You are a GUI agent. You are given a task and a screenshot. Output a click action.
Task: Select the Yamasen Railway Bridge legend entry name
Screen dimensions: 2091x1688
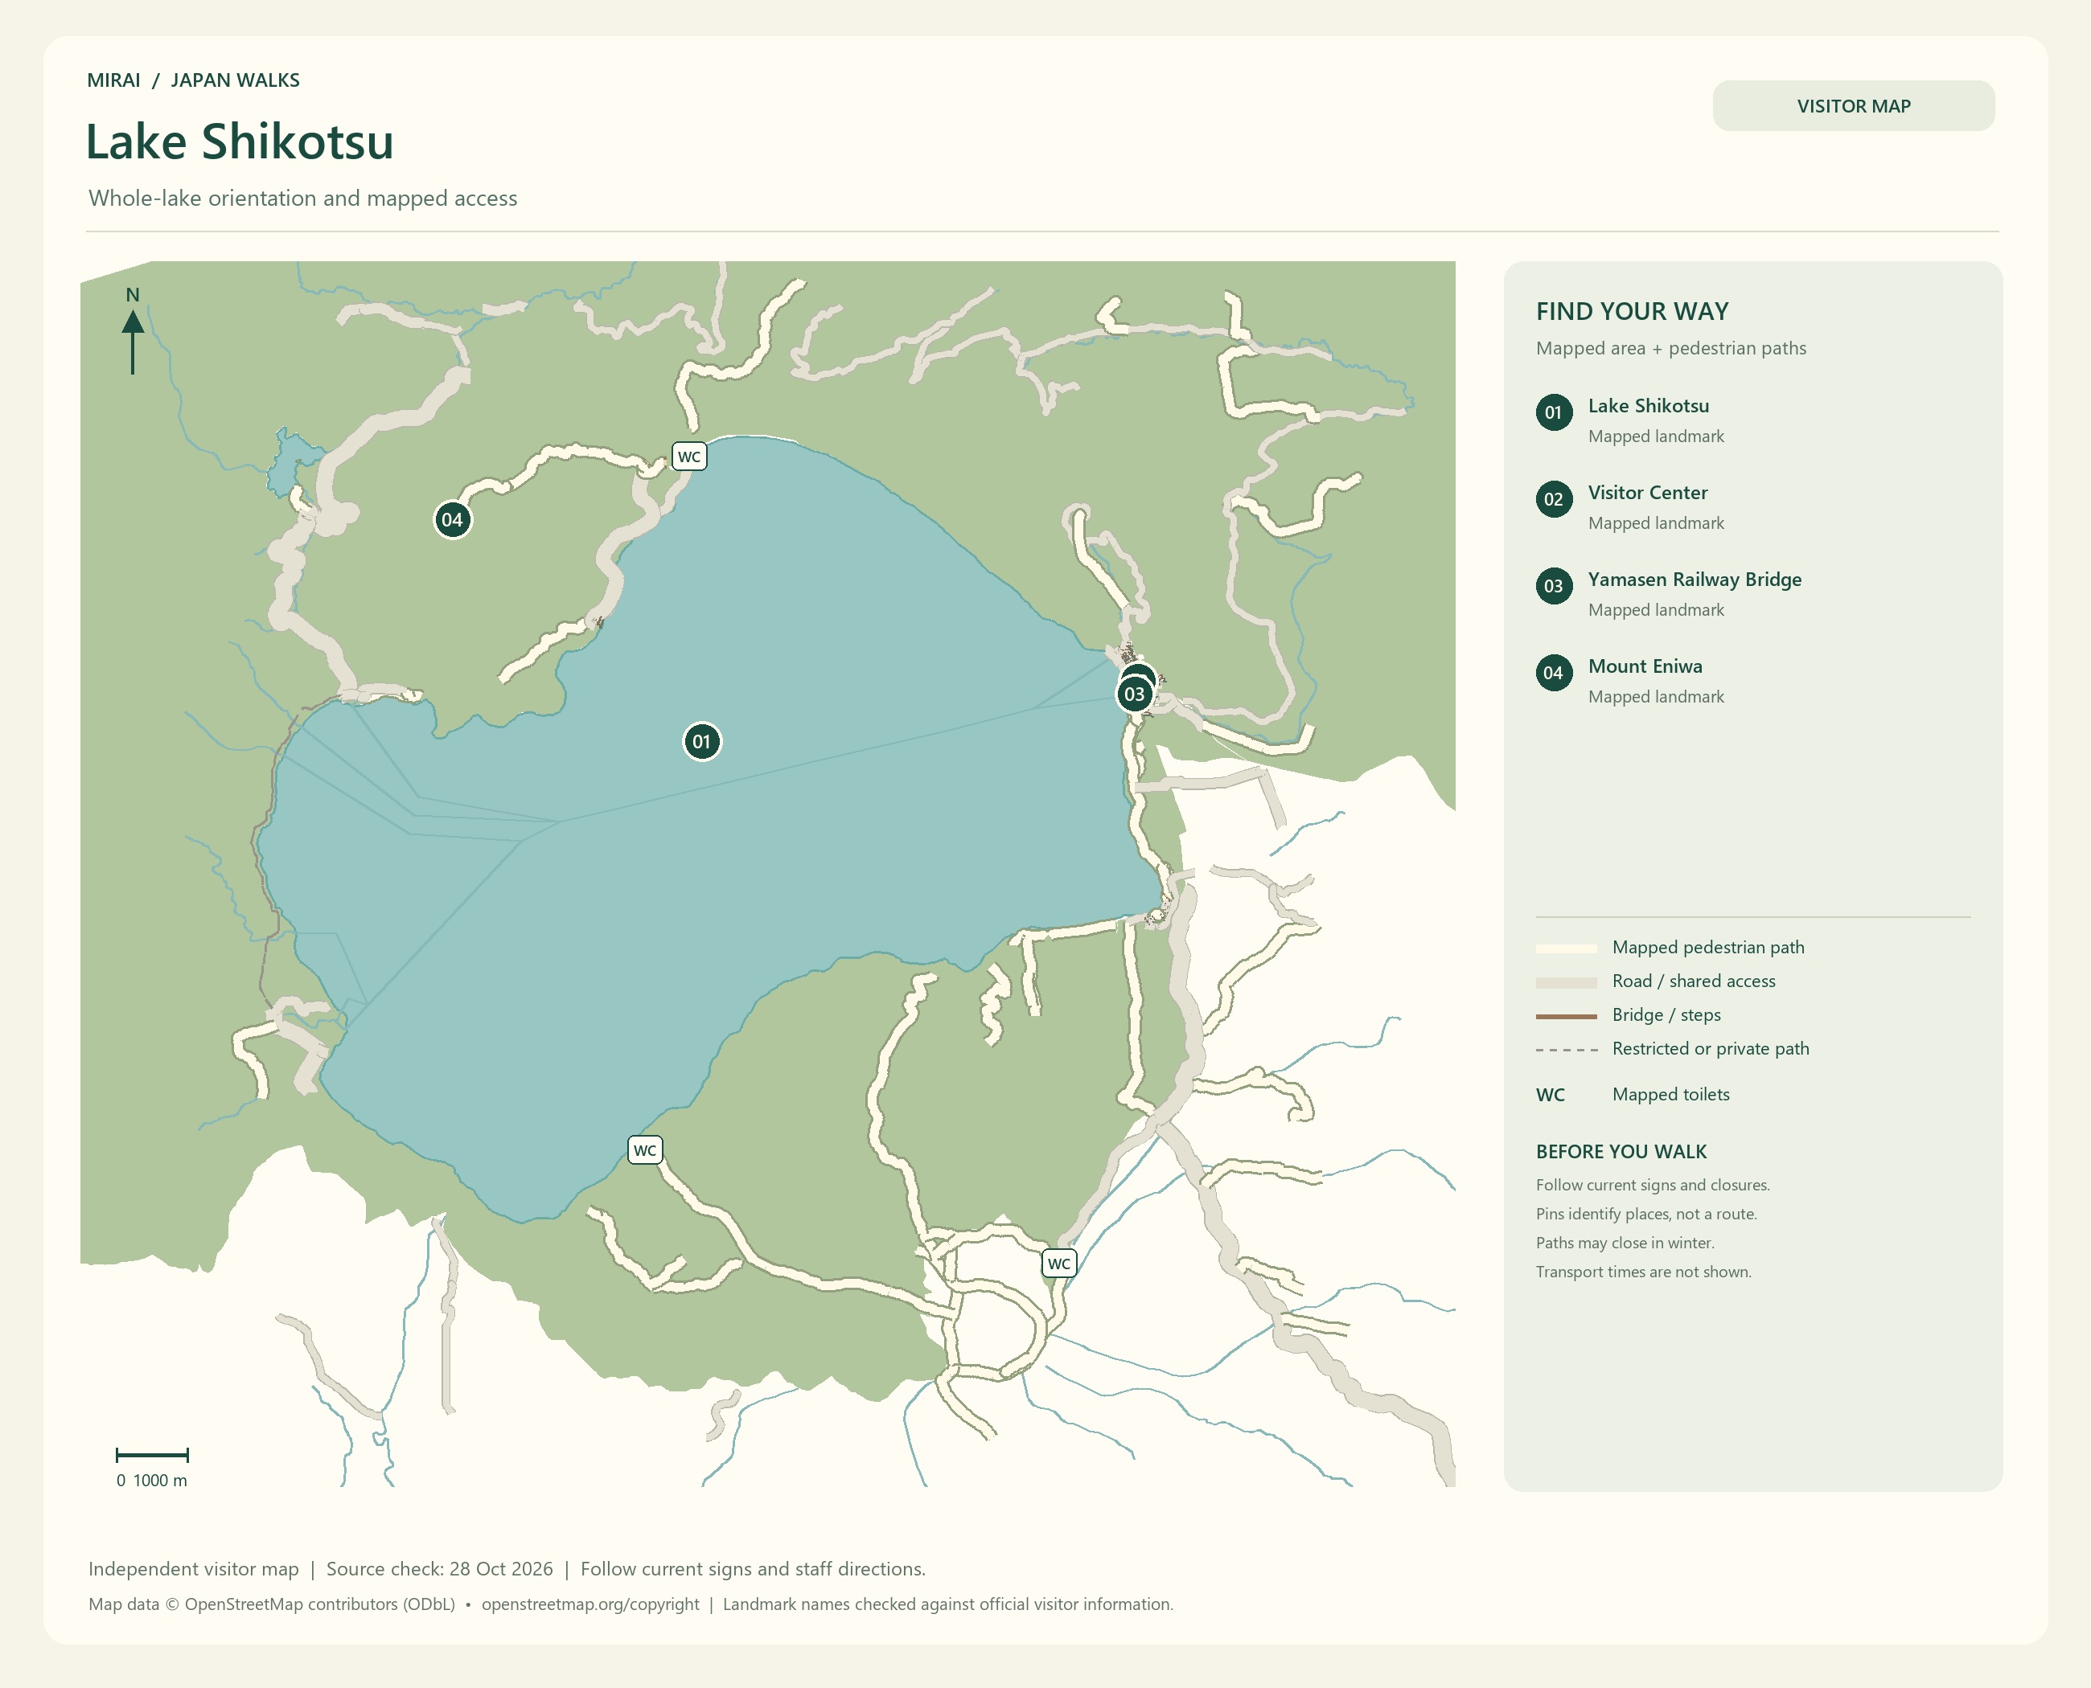1694,580
